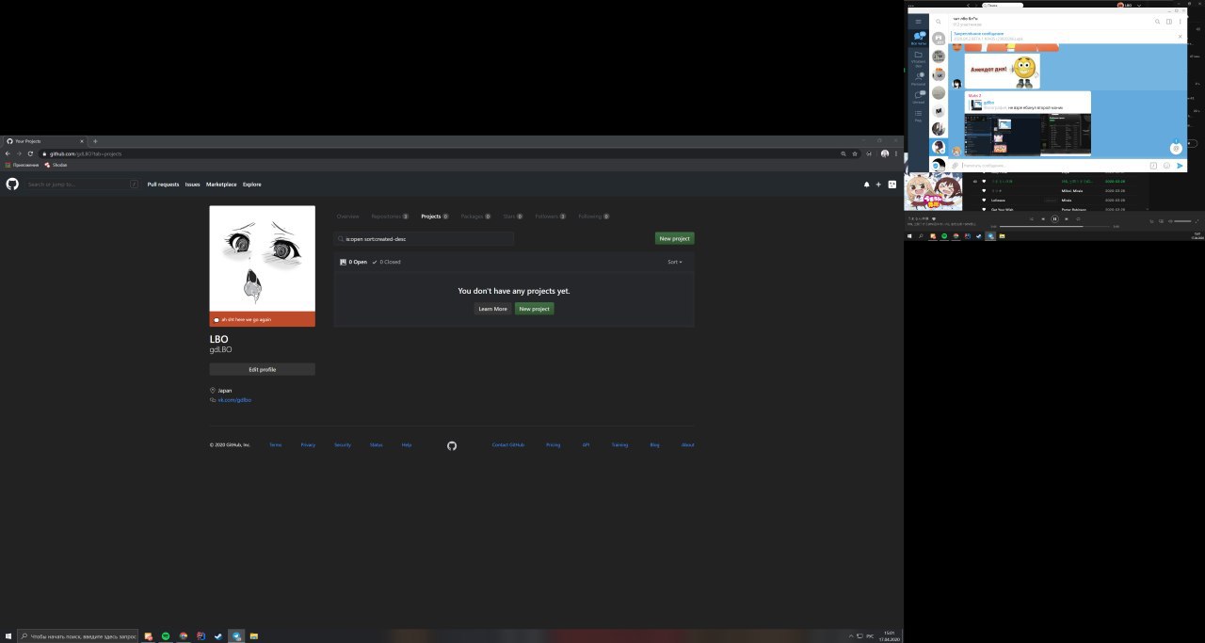Open the GitHub user avatar menu

tap(892, 185)
